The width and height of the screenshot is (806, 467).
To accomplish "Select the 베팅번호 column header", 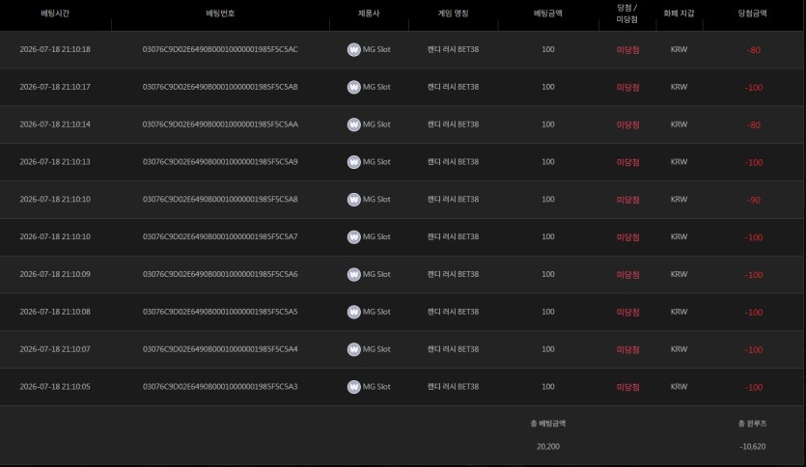I will click(220, 14).
